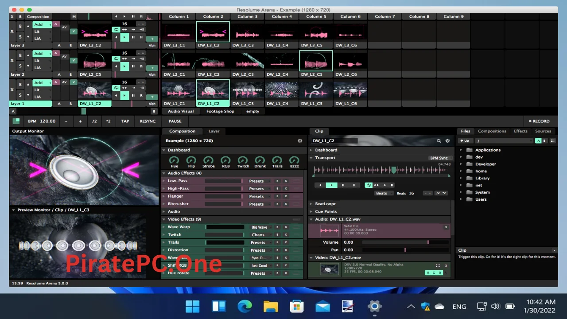
Task: Expand the Applications folder in Files
Action: pos(461,150)
